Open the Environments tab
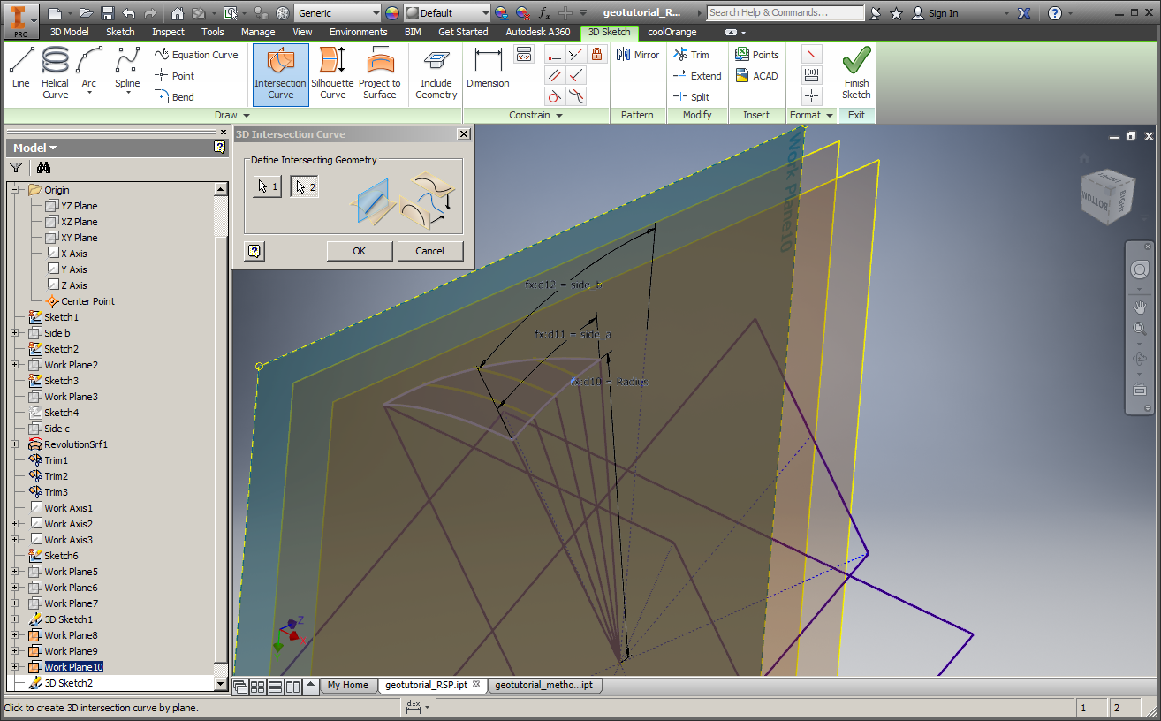Image resolution: width=1161 pixels, height=721 pixels. coord(358,32)
